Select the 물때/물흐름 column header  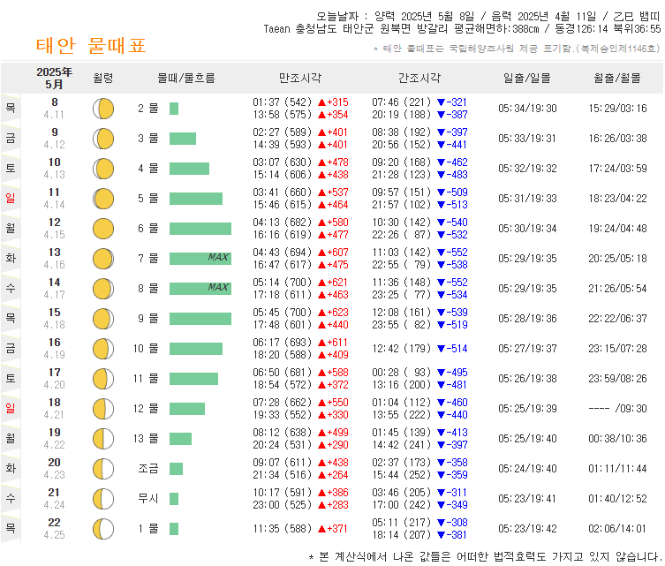pyautogui.click(x=186, y=78)
